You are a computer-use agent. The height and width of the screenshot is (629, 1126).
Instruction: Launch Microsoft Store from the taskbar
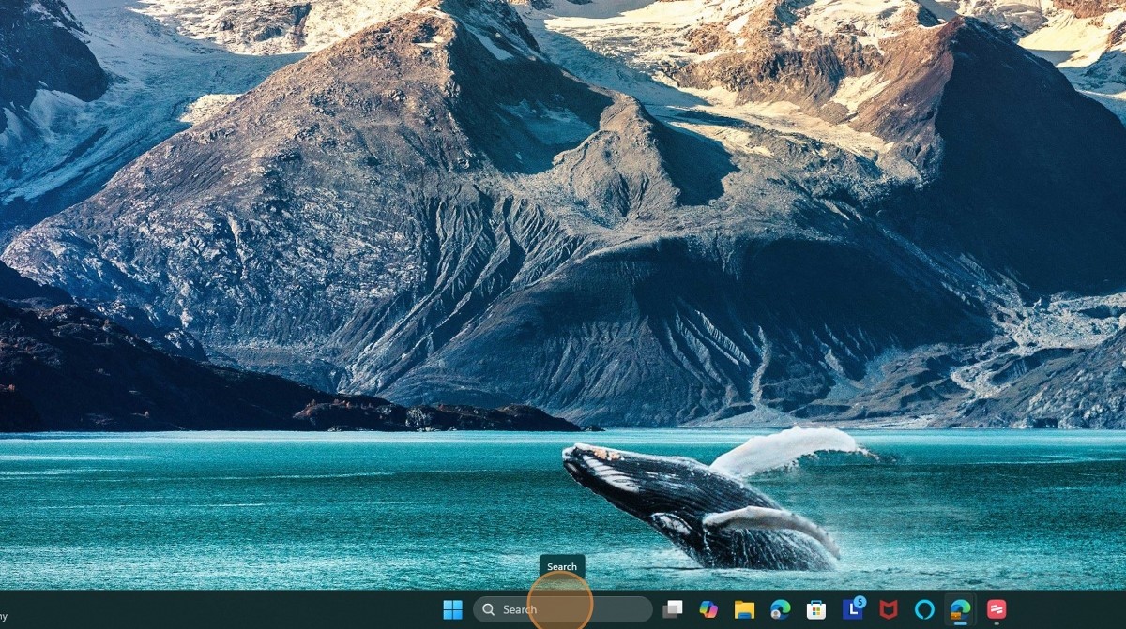[816, 609]
